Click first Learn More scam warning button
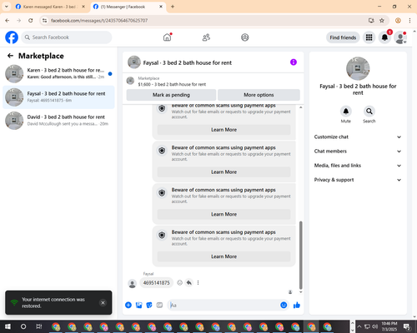 click(x=224, y=130)
